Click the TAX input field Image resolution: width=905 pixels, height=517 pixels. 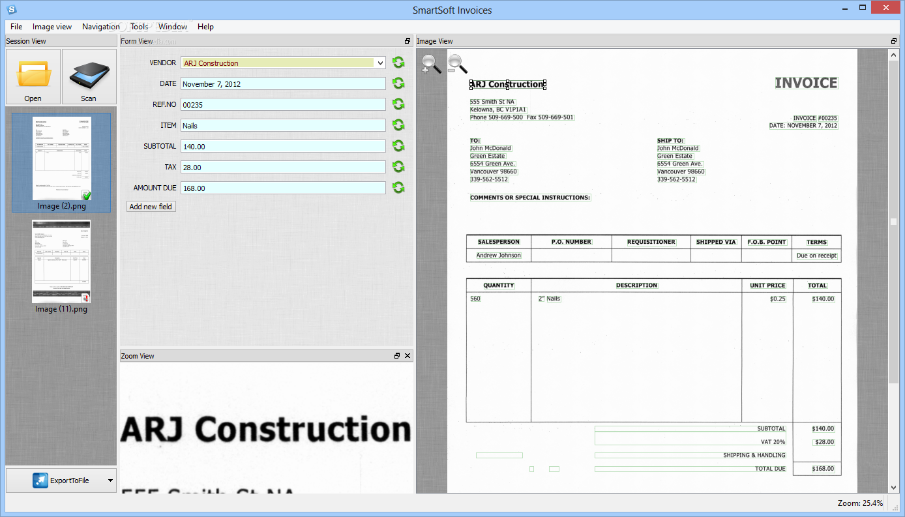pyautogui.click(x=283, y=168)
